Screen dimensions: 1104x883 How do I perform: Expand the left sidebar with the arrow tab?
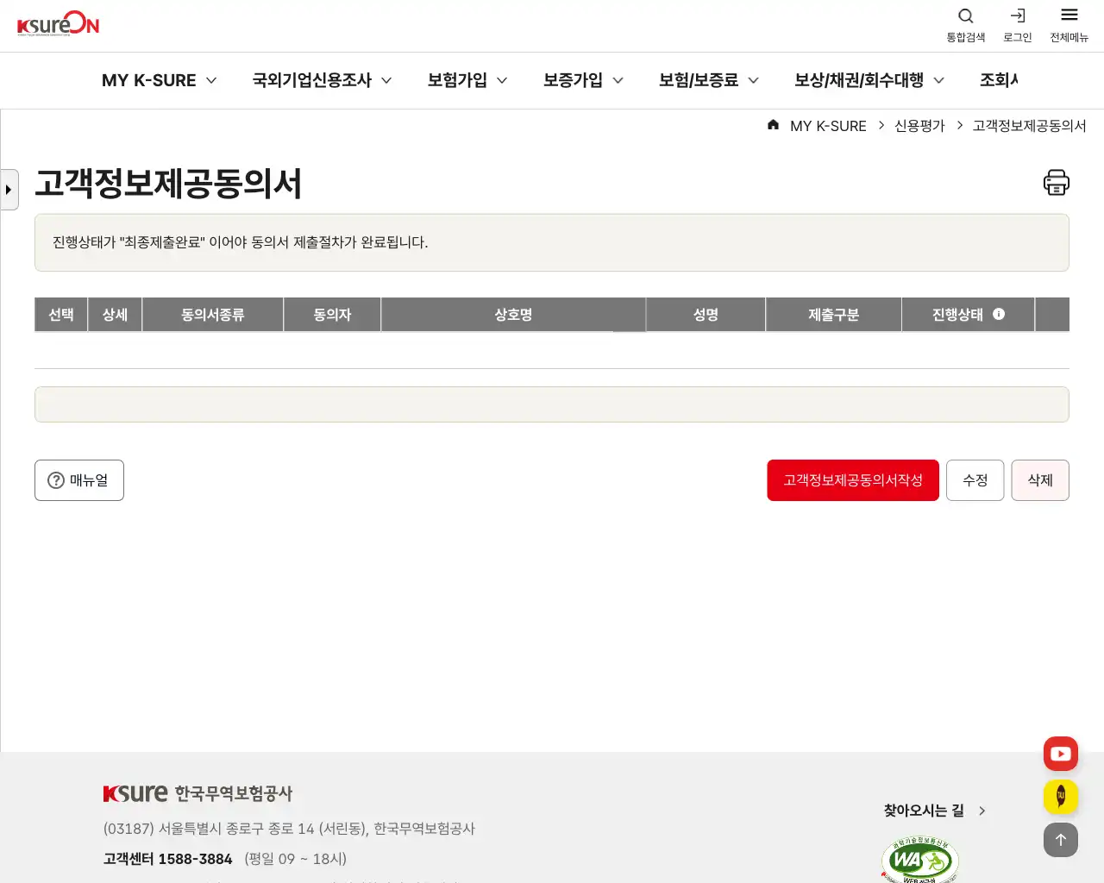[x=9, y=189]
